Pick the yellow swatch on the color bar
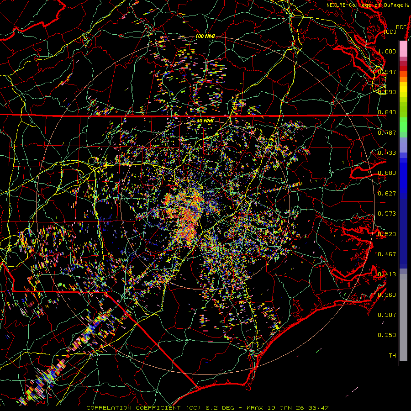411x411 pixels. (x=403, y=90)
